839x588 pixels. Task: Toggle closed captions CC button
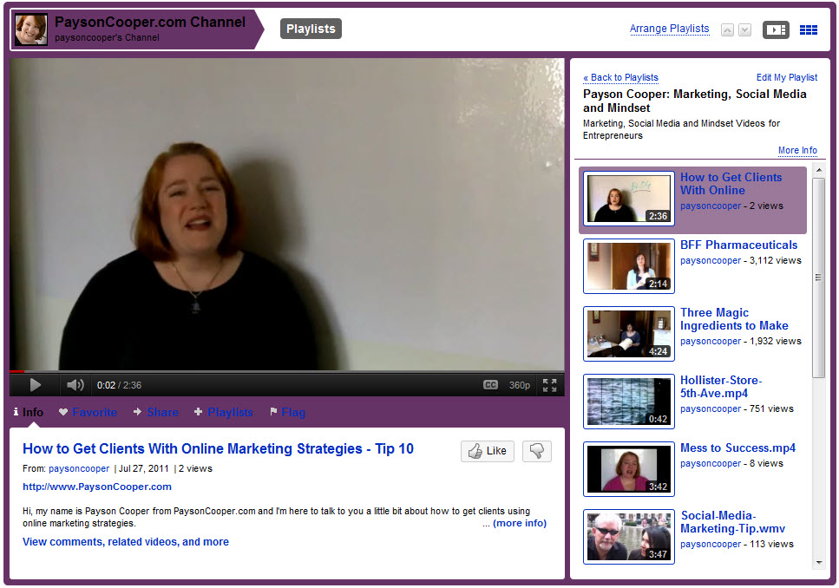coord(490,385)
